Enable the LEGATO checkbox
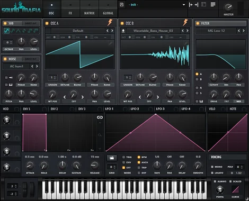 pyautogui.click(x=212, y=173)
